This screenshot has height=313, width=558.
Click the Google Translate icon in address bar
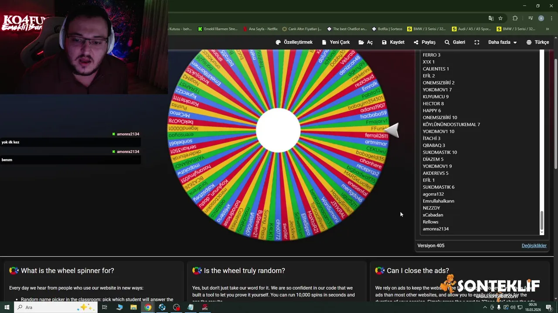pos(491,18)
